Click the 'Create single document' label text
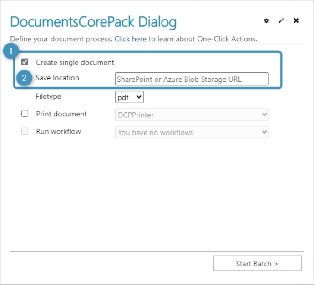314x285 pixels. (x=75, y=62)
